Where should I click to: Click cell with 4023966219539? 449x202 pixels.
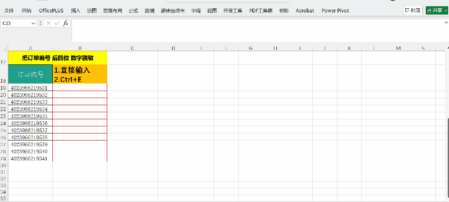point(30,144)
